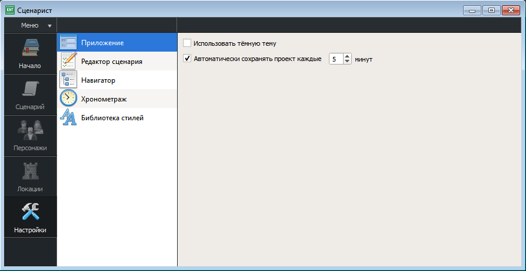526x271 pixels.
Task: Select Приложение settings category
Action: coord(117,42)
